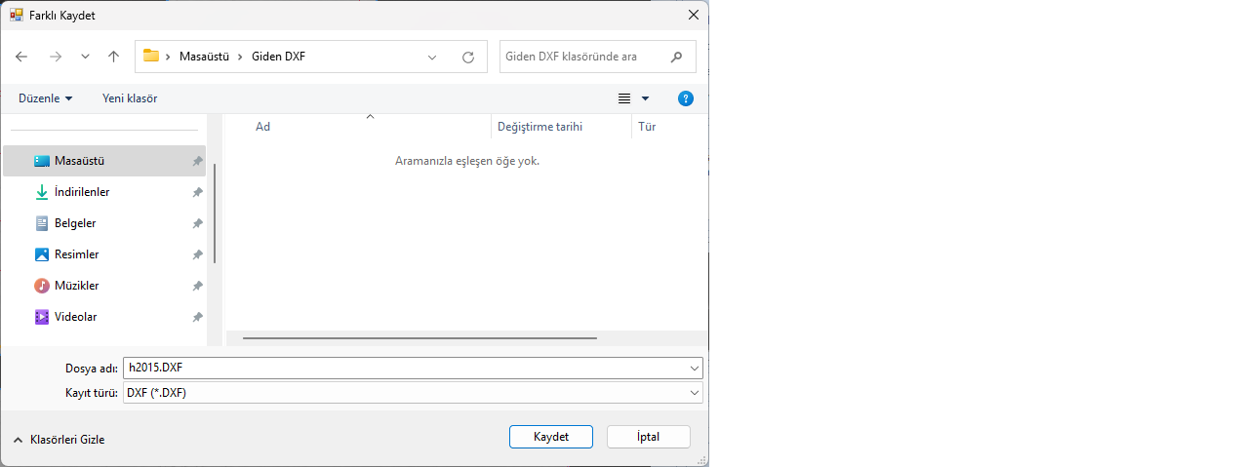Click the Back navigation arrow
1239x467 pixels.
click(21, 57)
